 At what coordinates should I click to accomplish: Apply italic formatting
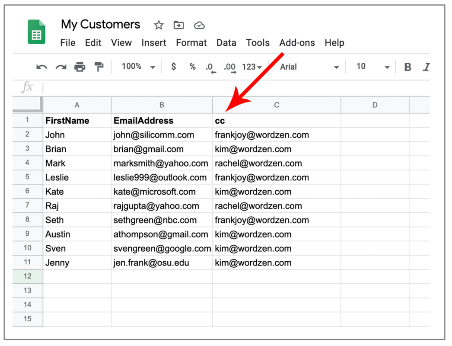[426, 67]
